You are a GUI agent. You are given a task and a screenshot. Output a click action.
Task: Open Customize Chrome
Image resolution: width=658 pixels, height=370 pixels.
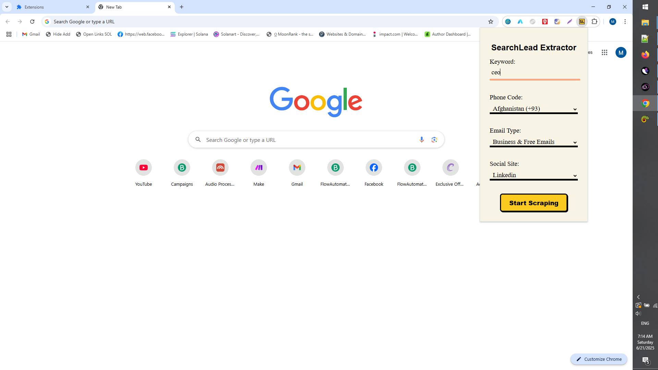[598, 359]
